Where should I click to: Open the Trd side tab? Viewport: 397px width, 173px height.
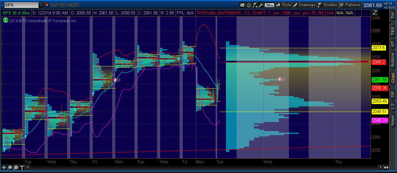393,16
